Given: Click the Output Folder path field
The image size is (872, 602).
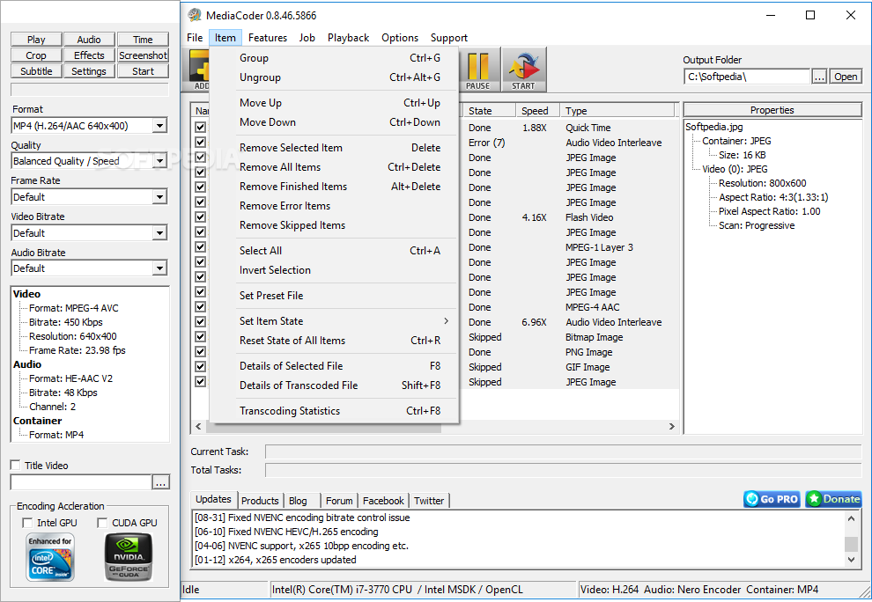Looking at the screenshot, I should [746, 77].
